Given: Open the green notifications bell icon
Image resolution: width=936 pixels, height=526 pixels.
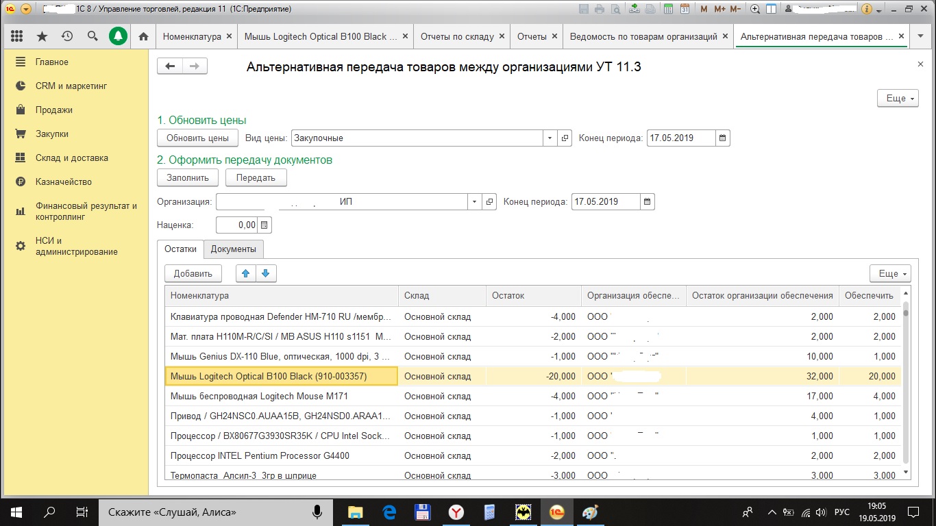Looking at the screenshot, I should tap(119, 36).
